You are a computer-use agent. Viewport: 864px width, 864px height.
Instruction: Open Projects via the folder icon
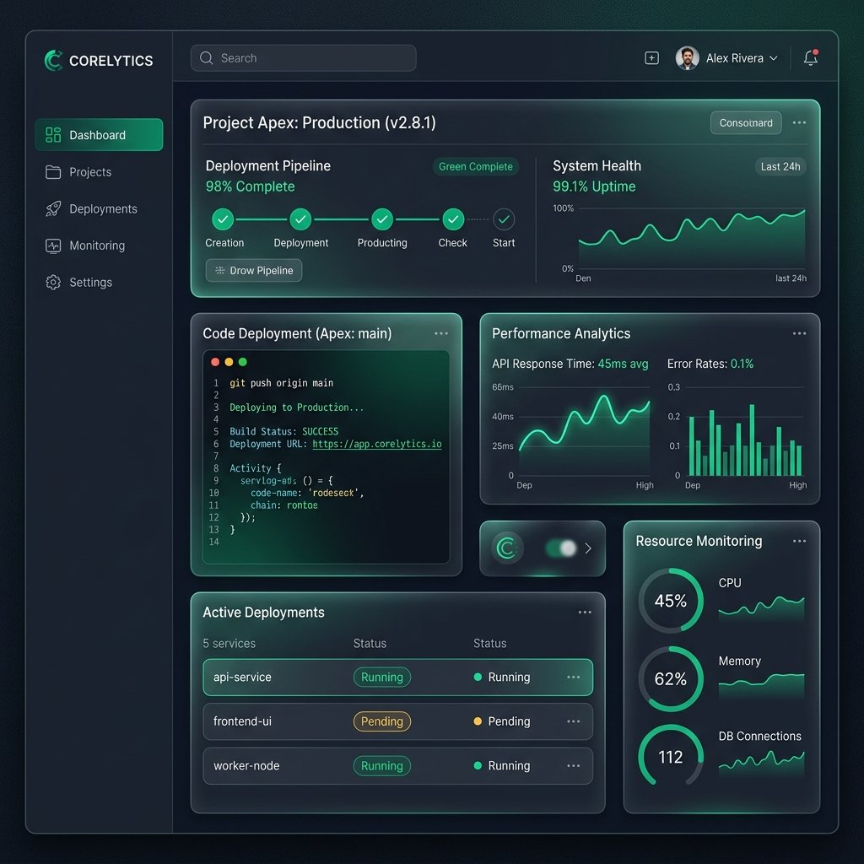click(53, 172)
